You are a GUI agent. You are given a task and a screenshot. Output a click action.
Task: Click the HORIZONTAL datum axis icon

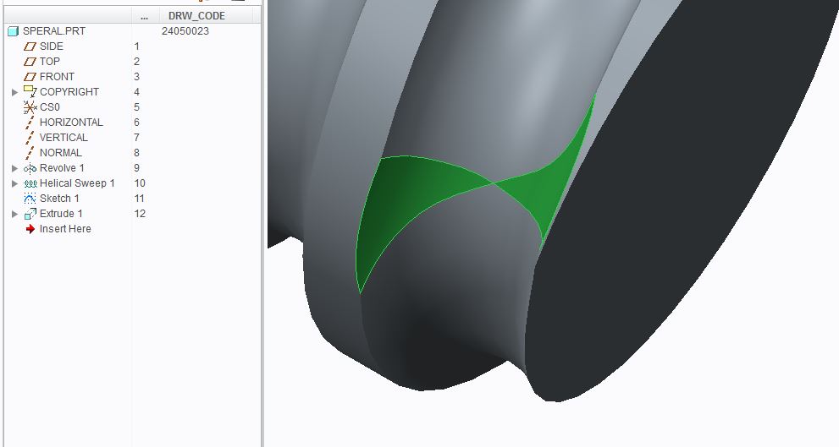[30, 123]
